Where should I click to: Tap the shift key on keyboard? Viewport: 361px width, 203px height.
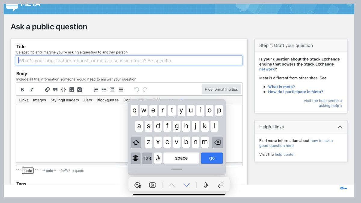[x=136, y=142]
